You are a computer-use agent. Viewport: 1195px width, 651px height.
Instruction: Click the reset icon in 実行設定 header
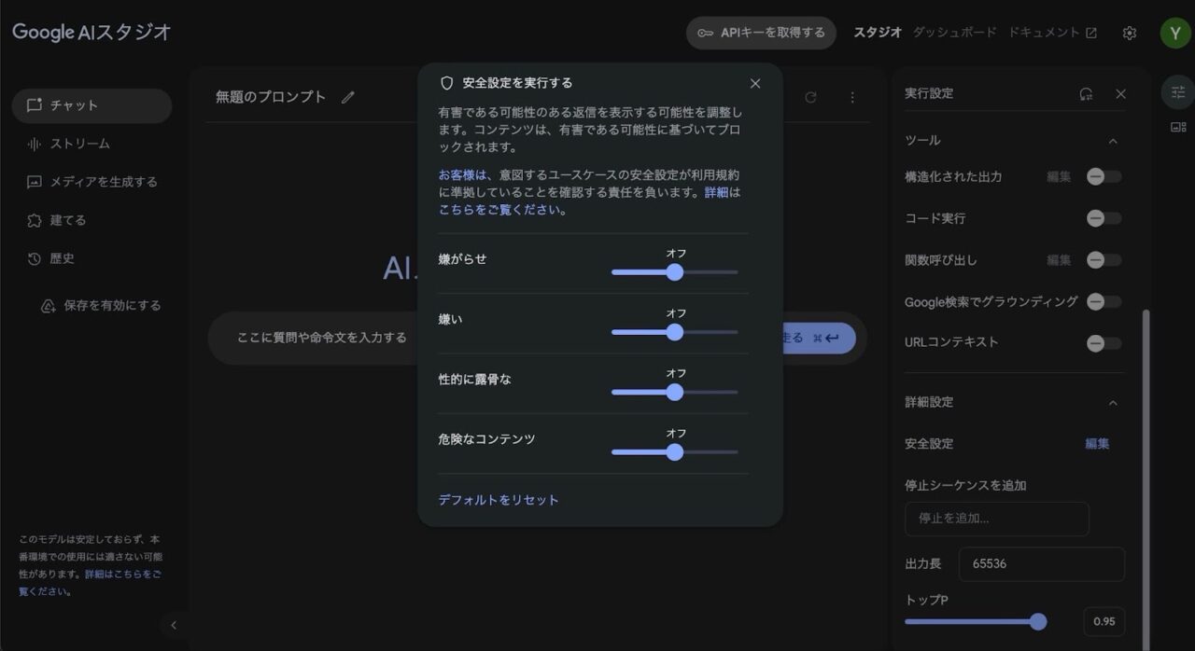[1086, 93]
